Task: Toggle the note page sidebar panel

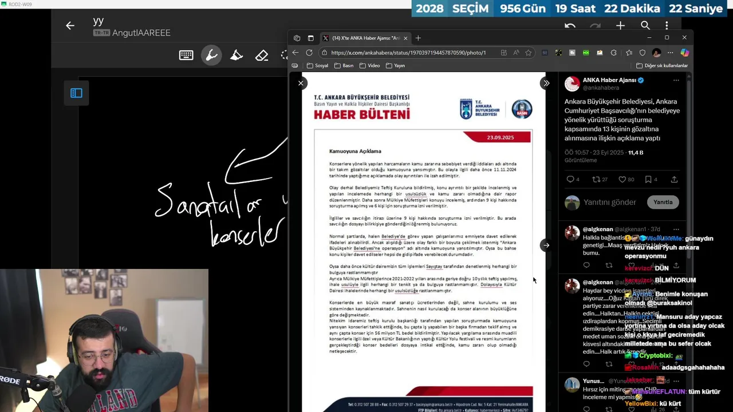Action: pos(76,93)
